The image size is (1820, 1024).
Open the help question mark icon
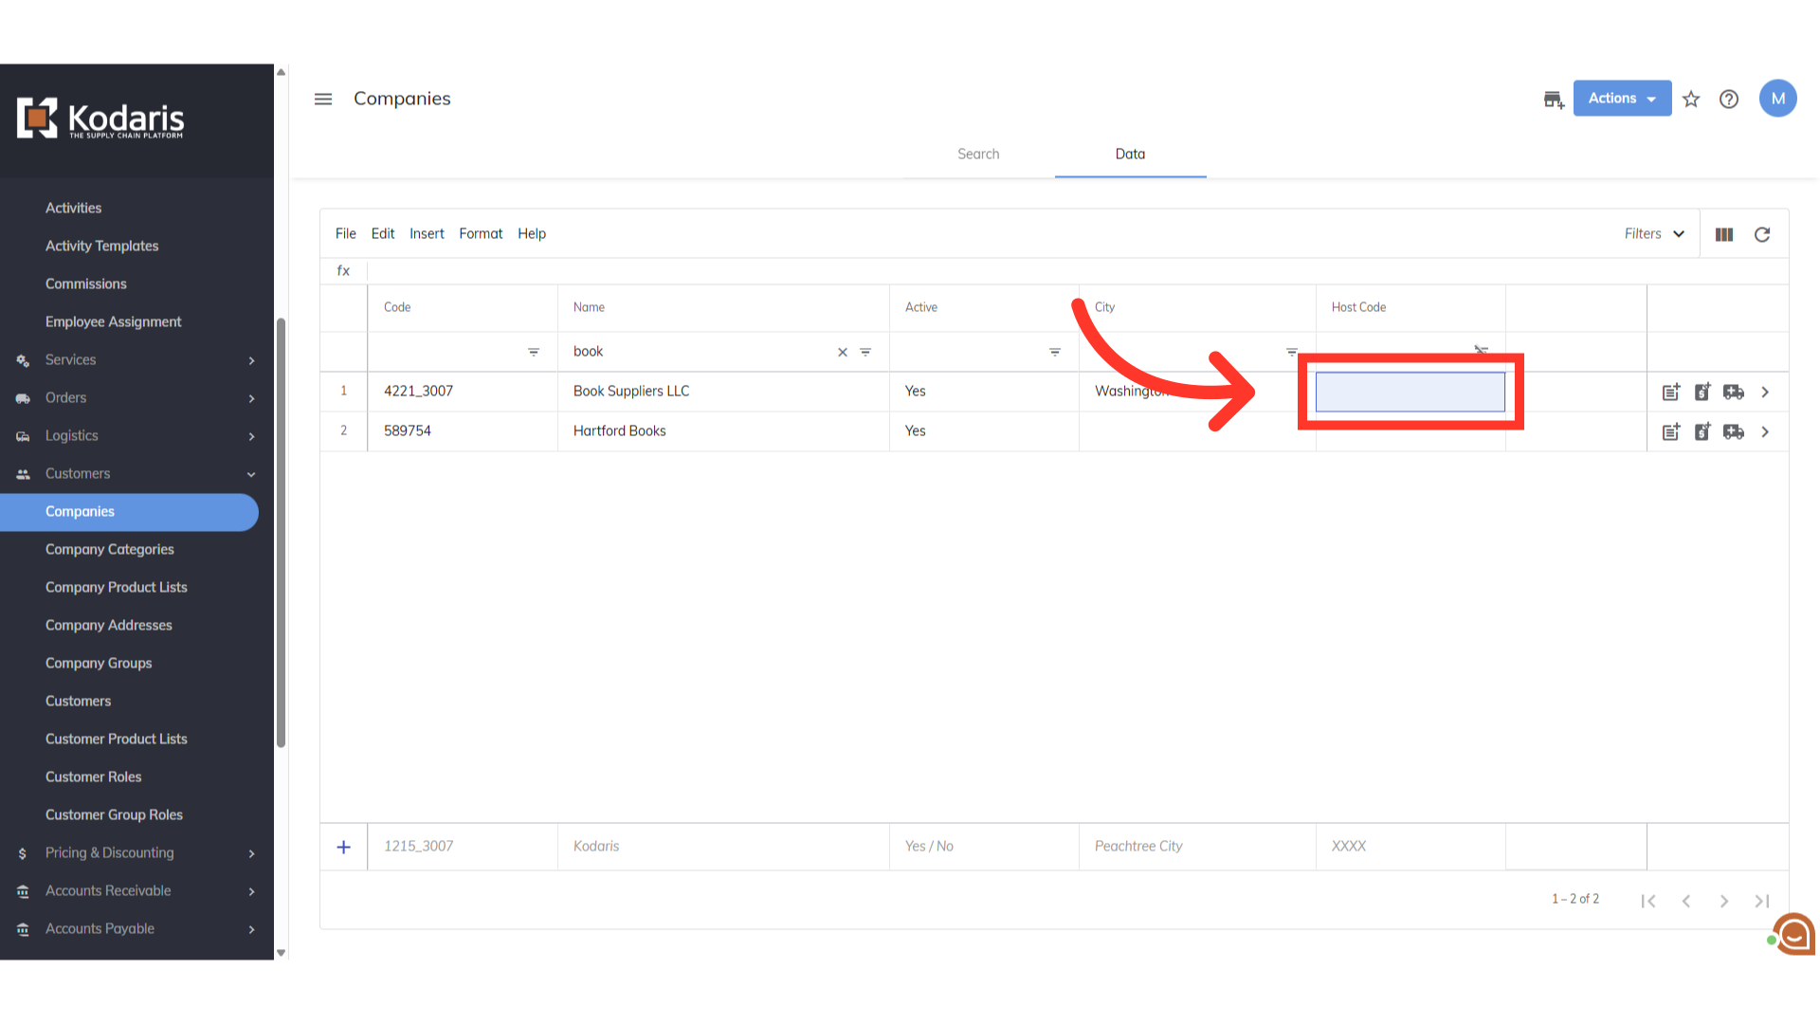(1729, 99)
